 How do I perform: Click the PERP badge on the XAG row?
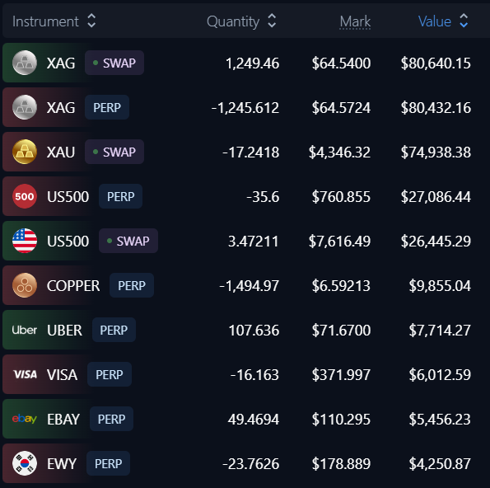tap(107, 107)
